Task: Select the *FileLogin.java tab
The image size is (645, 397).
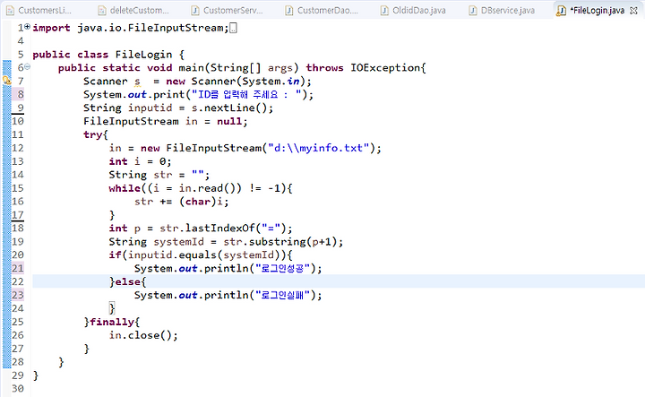Action: [x=597, y=10]
